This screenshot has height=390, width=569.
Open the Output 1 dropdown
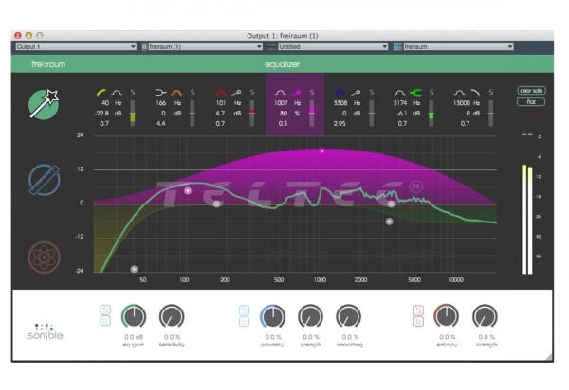point(74,45)
